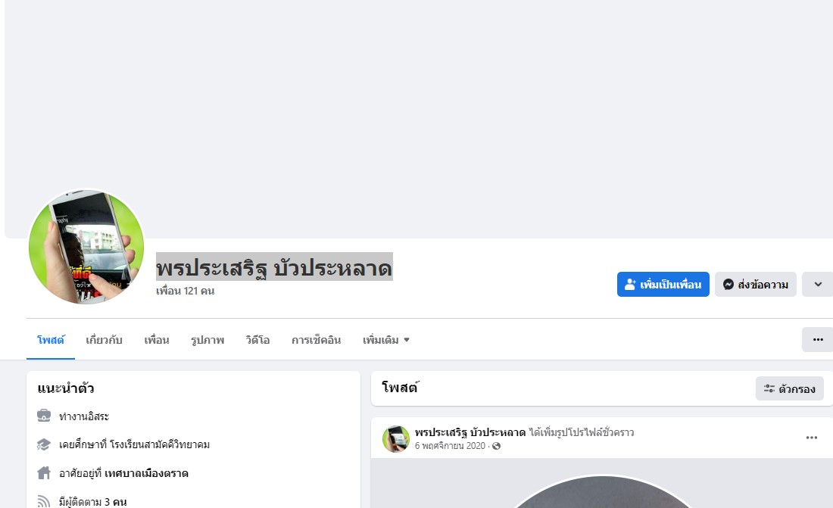Click the globe privacy icon on post
This screenshot has height=508, width=833.
(x=496, y=446)
